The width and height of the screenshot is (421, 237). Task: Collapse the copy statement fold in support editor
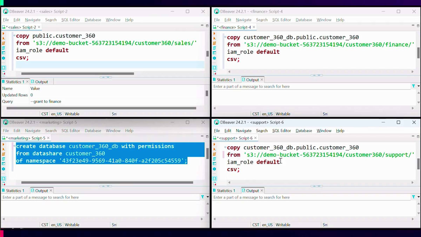(x=225, y=147)
